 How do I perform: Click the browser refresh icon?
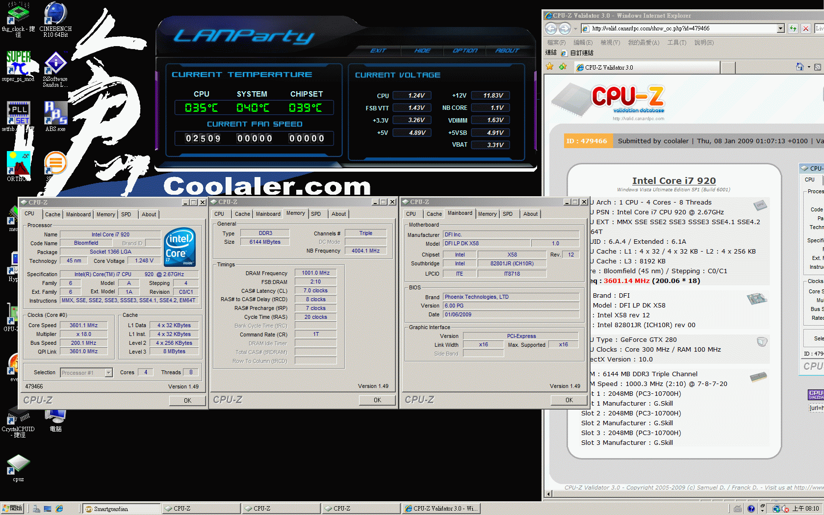pos(793,28)
